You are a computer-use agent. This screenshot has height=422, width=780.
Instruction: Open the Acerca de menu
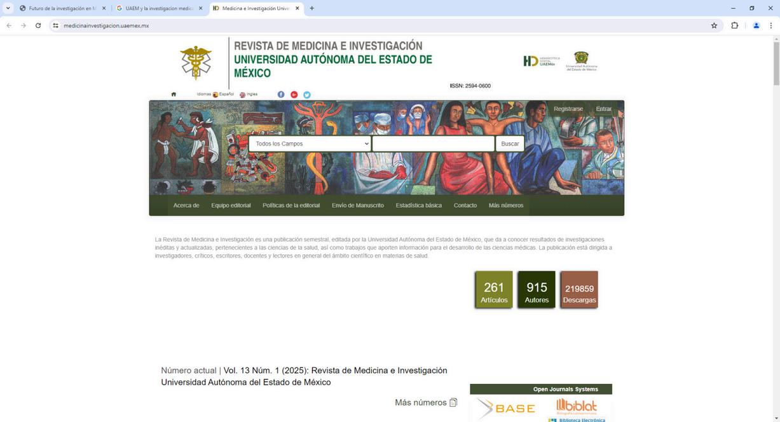186,205
